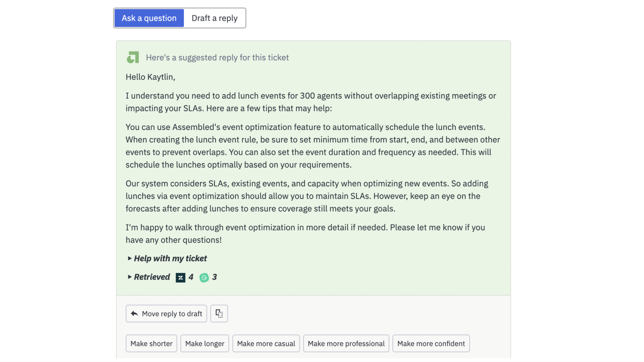
Task: Click Make more professional
Action: pyautogui.click(x=346, y=343)
